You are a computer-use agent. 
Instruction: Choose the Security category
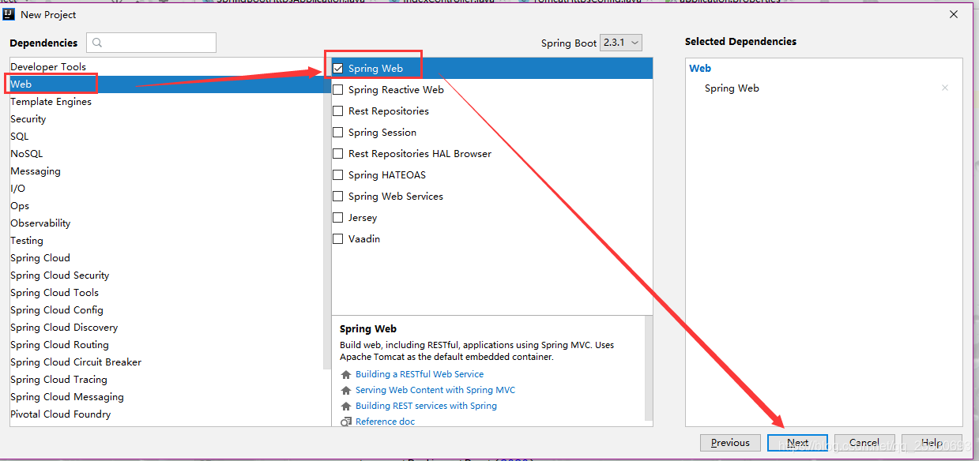(x=166, y=119)
